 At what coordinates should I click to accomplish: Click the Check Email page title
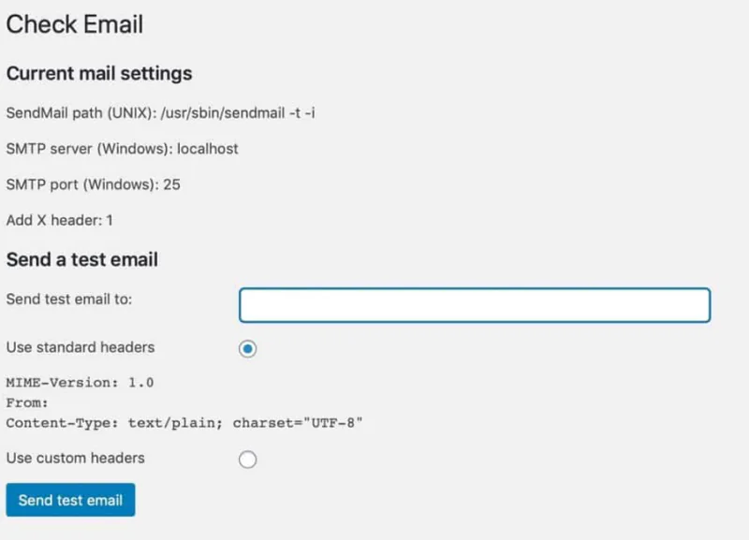point(74,25)
